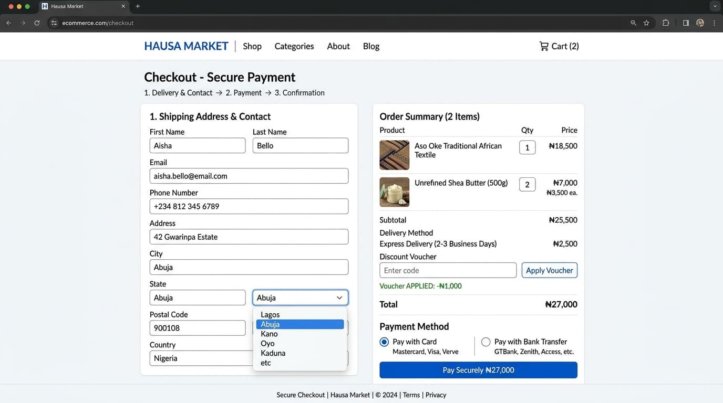Close the Hausa Market tab
Viewport: 723px width, 403px height.
[x=123, y=6]
